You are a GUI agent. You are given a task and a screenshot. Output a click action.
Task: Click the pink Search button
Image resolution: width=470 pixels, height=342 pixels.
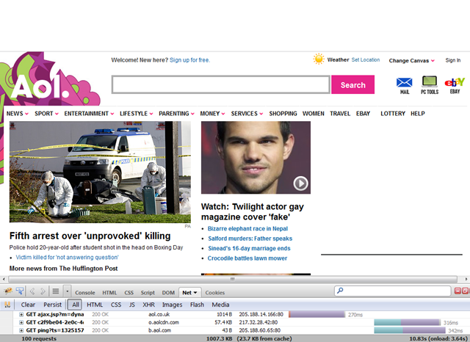pyautogui.click(x=352, y=85)
